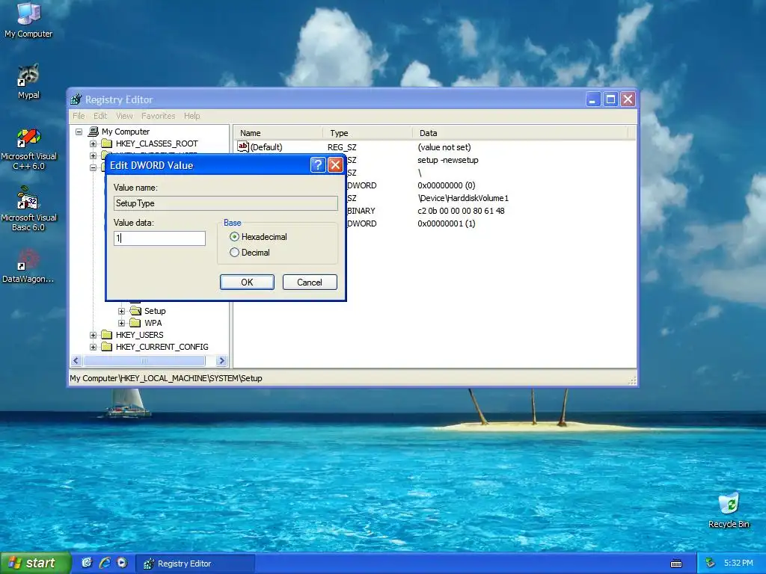Open the Start menu
This screenshot has height=574, width=766.
coord(35,563)
